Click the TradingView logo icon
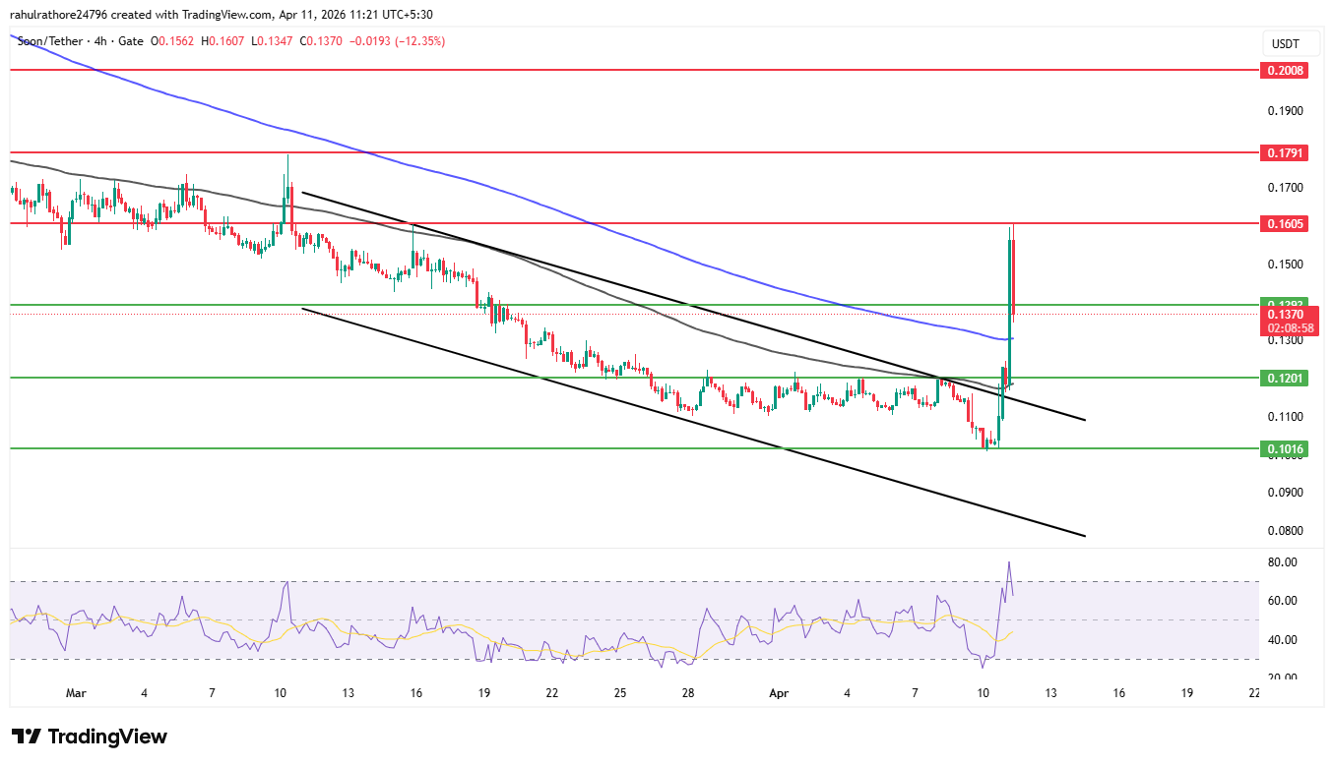The height and width of the screenshot is (766, 1334). click(x=25, y=736)
